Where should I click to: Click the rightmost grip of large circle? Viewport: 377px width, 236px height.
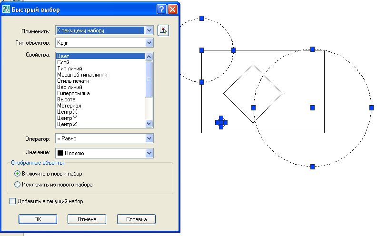pos(371,108)
